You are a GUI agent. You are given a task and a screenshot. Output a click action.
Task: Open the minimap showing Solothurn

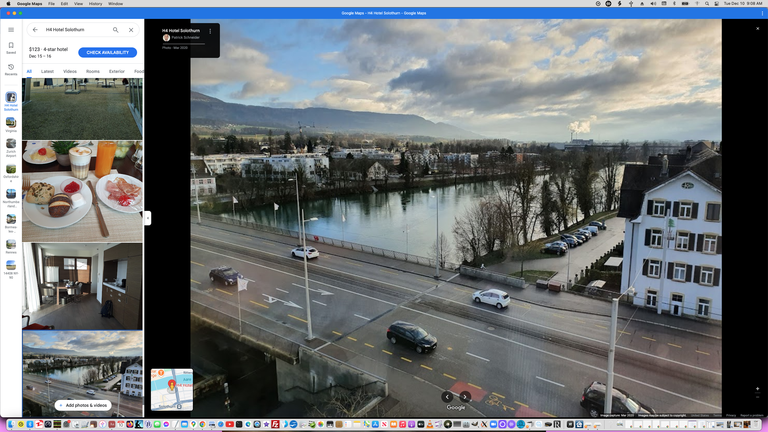click(x=172, y=390)
